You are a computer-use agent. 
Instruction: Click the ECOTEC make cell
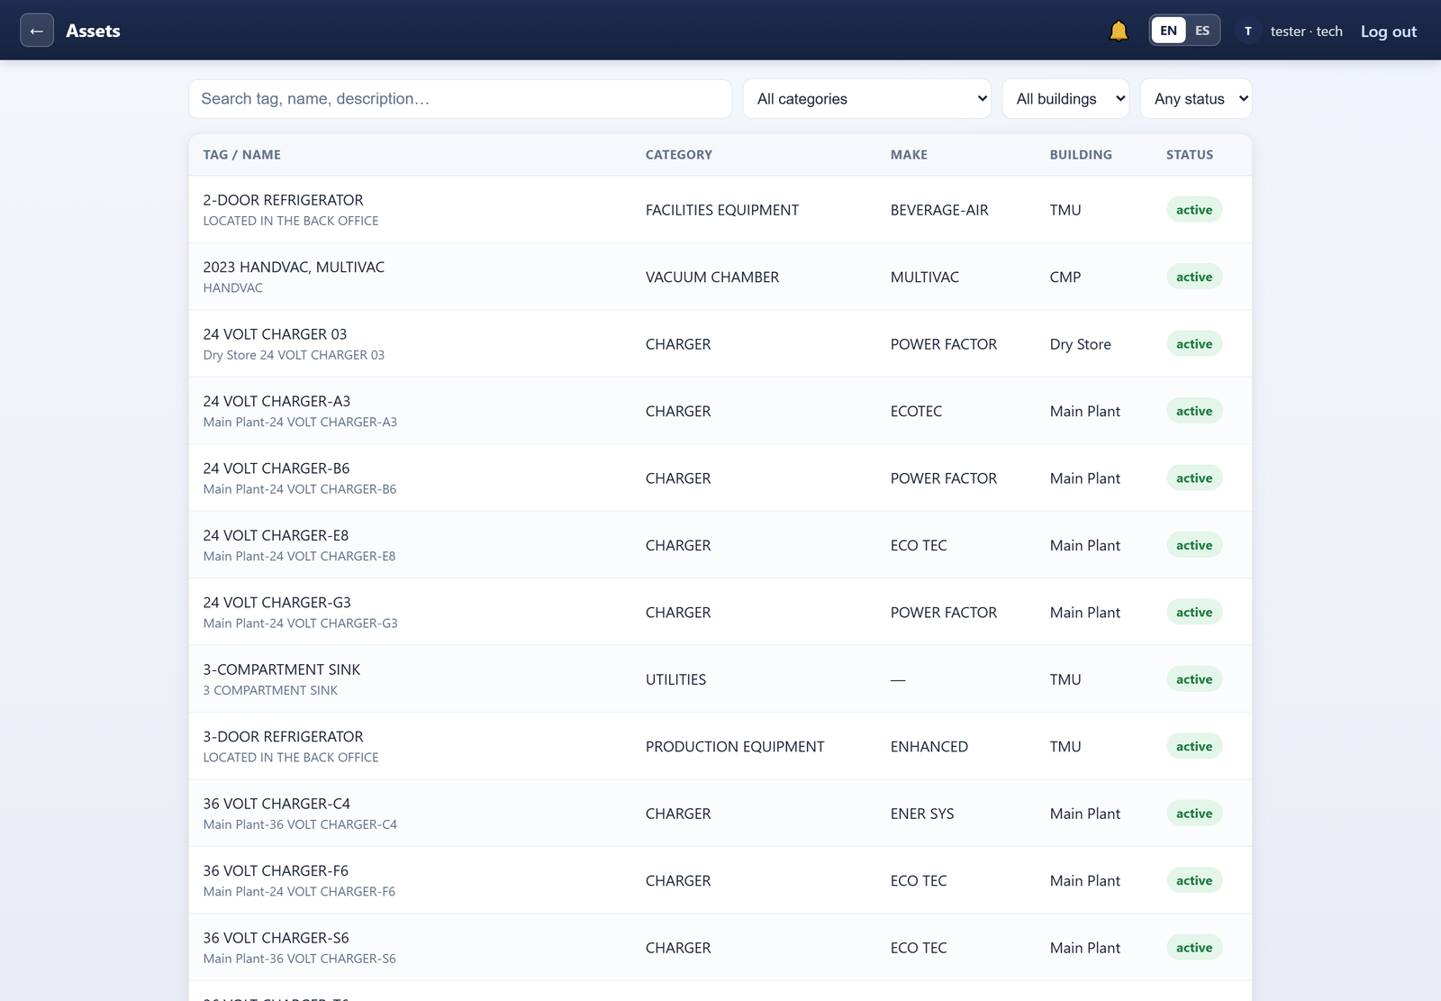coord(916,412)
